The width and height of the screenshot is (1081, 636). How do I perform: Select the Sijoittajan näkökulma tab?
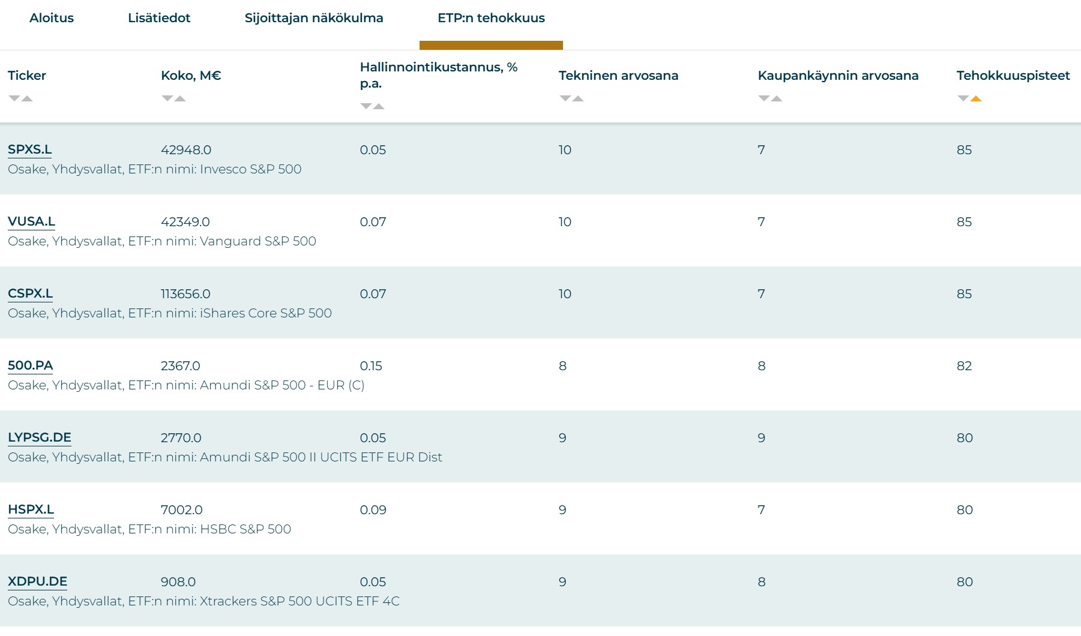tap(314, 18)
